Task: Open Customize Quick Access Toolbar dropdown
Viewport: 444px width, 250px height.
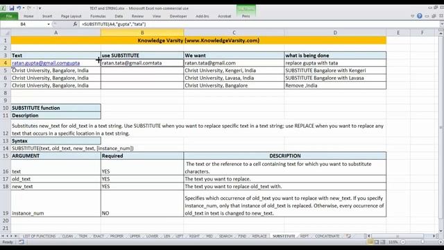Action: pos(40,8)
